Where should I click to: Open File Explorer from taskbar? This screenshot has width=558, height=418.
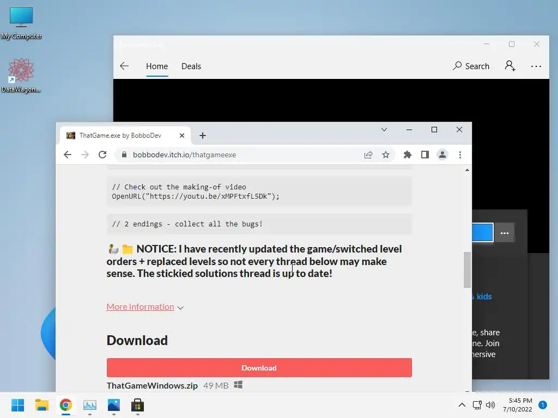[41, 405]
